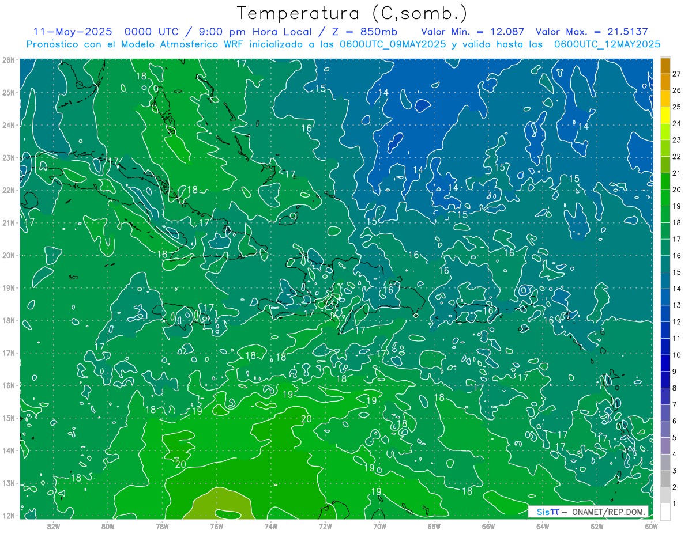This screenshot has width=692, height=534.
Task: Click the "64W" longitude axis label
Action: click(543, 526)
